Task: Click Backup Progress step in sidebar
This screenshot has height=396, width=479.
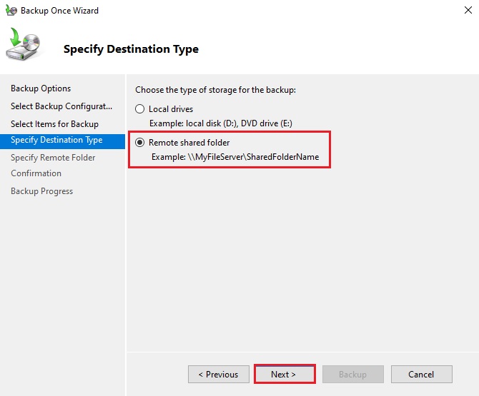Action: pyautogui.click(x=41, y=191)
